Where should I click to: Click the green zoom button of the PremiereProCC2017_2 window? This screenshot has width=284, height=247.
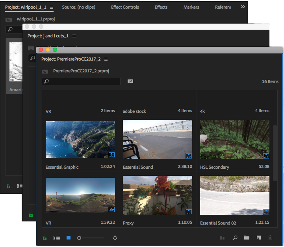click(x=55, y=50)
